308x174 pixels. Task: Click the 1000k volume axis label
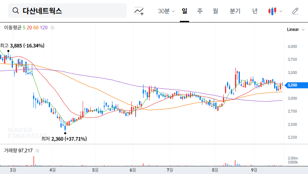click(293, 162)
